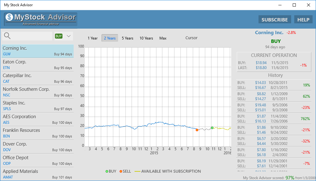This screenshot has width=316, height=181.
Task: Click the AVAILABLE WITH SUBSCRIPTION legend label
Action: click(171, 171)
